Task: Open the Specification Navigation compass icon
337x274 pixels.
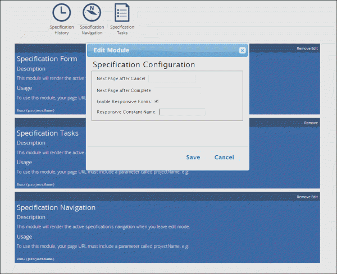Action: click(x=92, y=12)
